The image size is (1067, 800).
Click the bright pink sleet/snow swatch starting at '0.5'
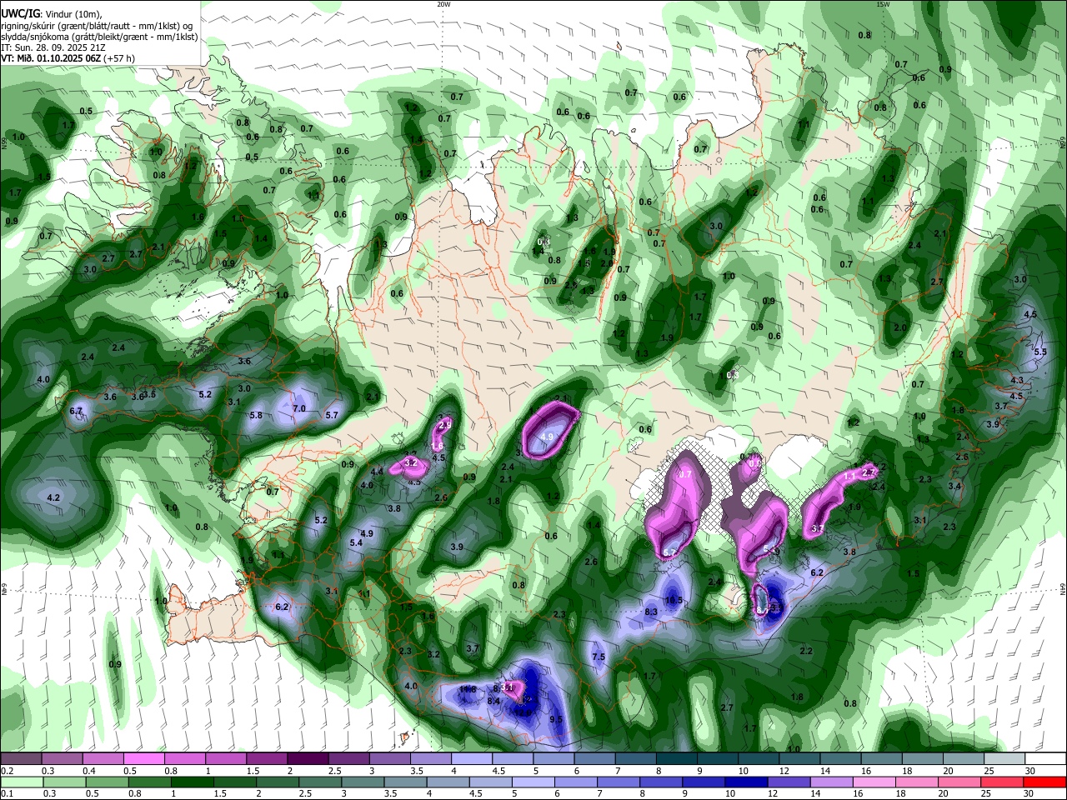click(x=143, y=759)
